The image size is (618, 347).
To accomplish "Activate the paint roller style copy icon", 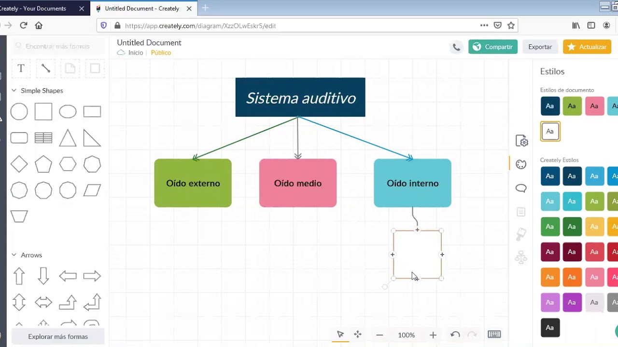I will 521,234.
